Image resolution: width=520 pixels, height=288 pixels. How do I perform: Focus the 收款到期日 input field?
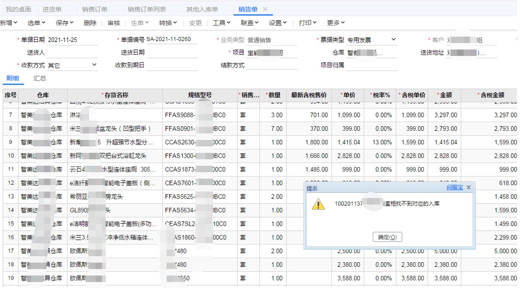coord(172,65)
